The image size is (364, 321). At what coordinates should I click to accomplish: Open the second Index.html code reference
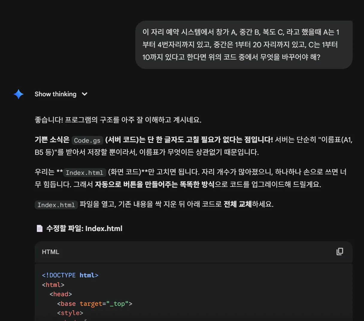point(56,205)
